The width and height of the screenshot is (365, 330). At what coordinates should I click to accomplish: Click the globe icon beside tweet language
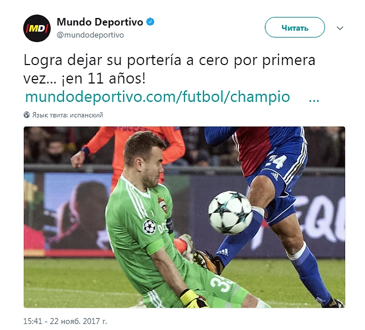[27, 114]
